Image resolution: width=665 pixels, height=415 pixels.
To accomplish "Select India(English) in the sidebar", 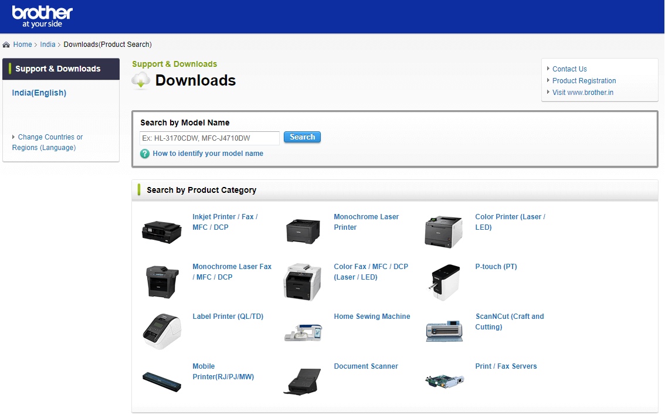I will [x=39, y=93].
